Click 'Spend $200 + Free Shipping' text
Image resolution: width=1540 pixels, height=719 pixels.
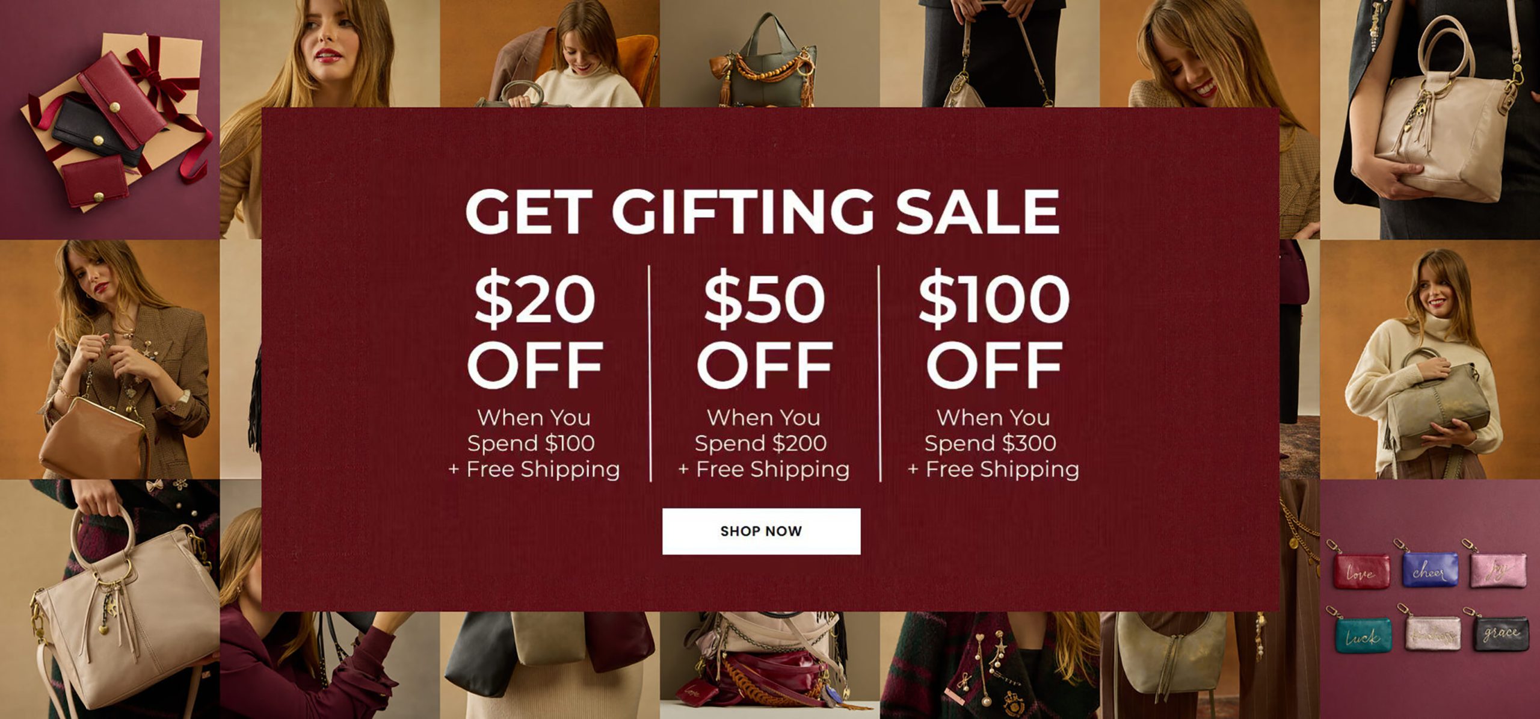click(x=764, y=456)
